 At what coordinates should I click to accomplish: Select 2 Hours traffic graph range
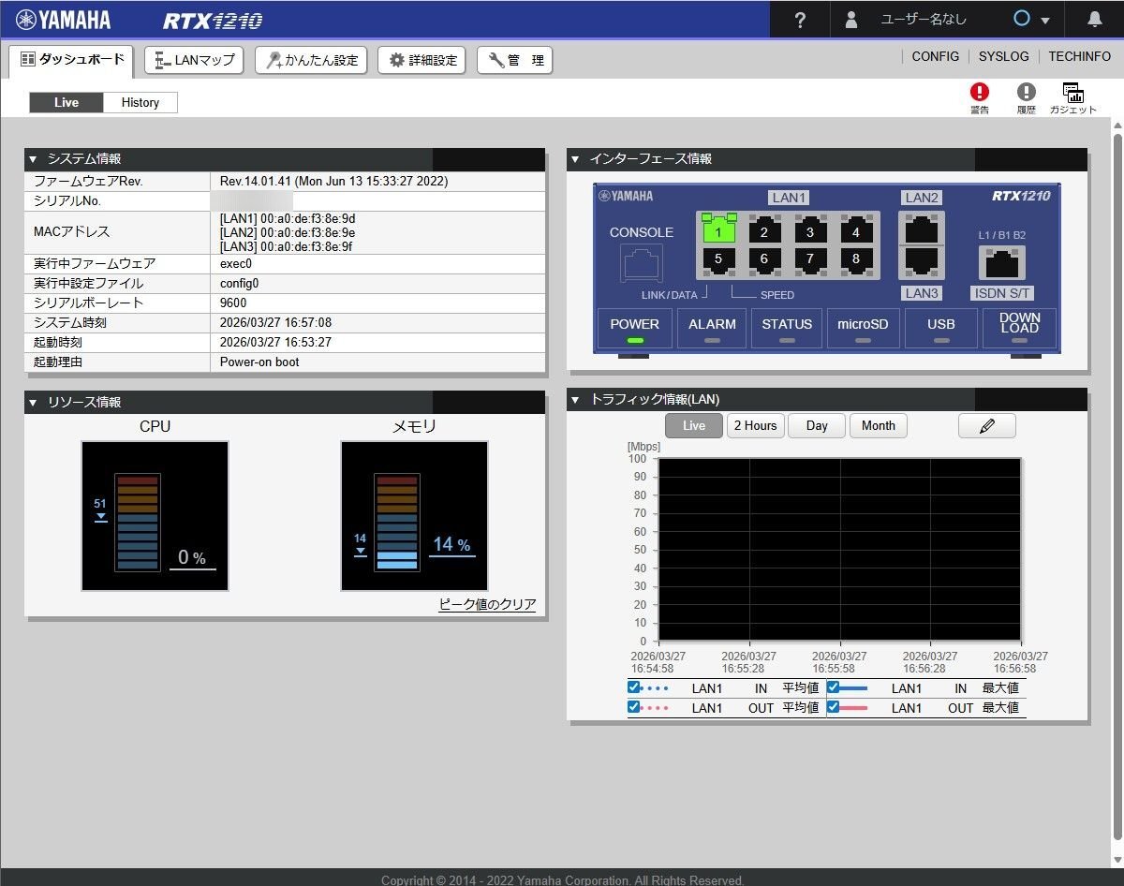(x=756, y=425)
